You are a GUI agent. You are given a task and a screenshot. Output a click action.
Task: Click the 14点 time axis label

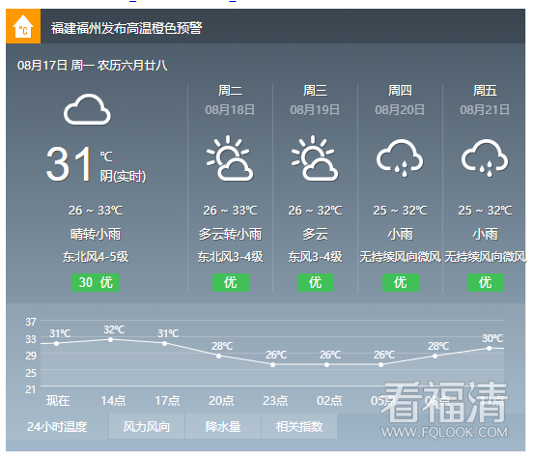(113, 400)
